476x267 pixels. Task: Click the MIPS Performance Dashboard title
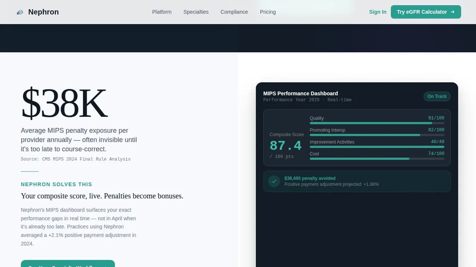tap(300, 93)
